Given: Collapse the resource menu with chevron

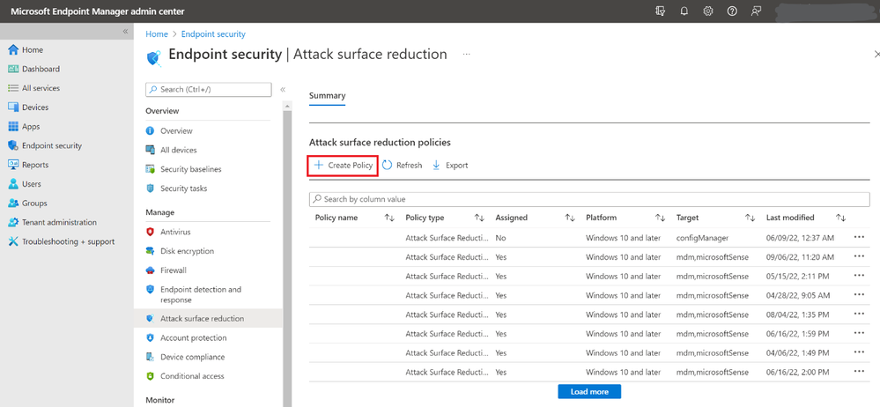Looking at the screenshot, I should click(x=283, y=89).
